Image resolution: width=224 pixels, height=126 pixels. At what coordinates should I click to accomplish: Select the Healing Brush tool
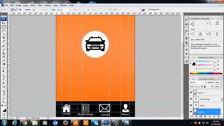(3, 46)
